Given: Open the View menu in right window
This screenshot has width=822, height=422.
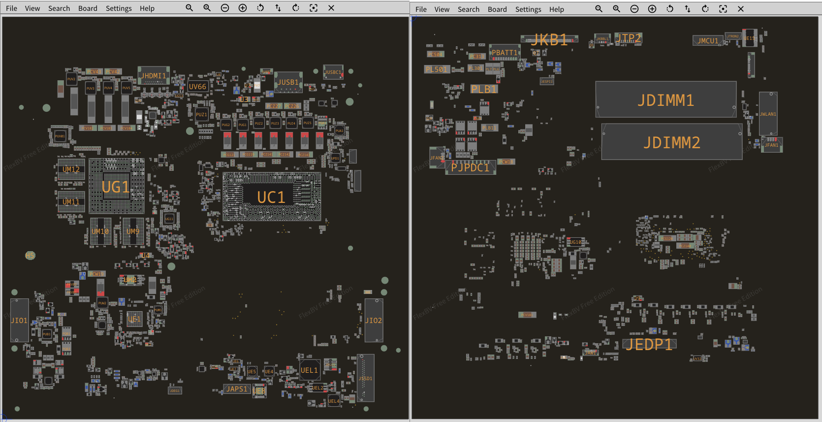Looking at the screenshot, I should pos(442,9).
